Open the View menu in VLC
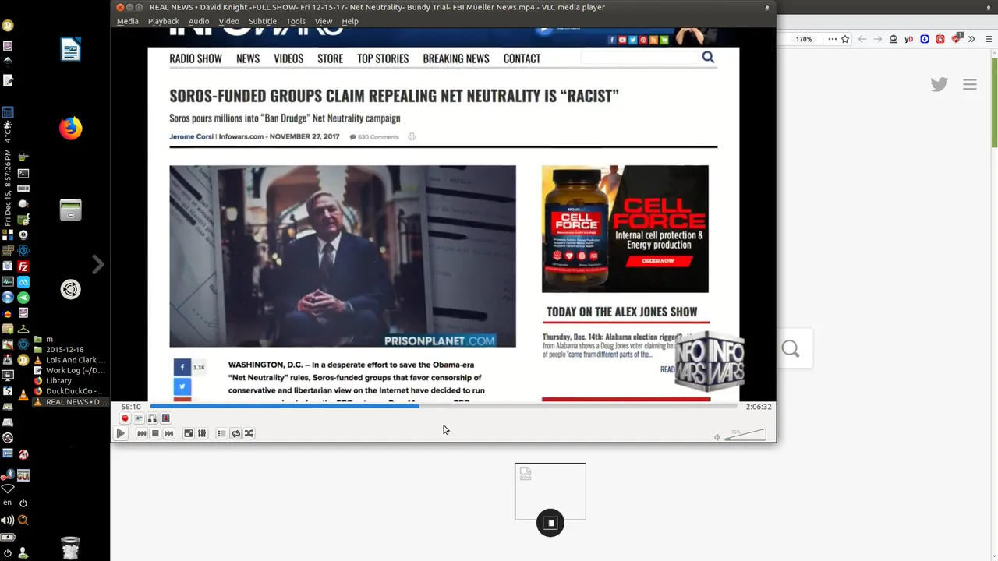Viewport: 998px width, 561px height. tap(324, 21)
